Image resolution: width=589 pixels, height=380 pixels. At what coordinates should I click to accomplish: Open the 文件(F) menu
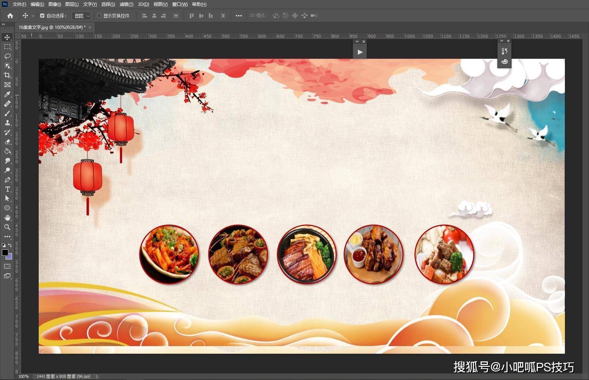click(x=19, y=4)
